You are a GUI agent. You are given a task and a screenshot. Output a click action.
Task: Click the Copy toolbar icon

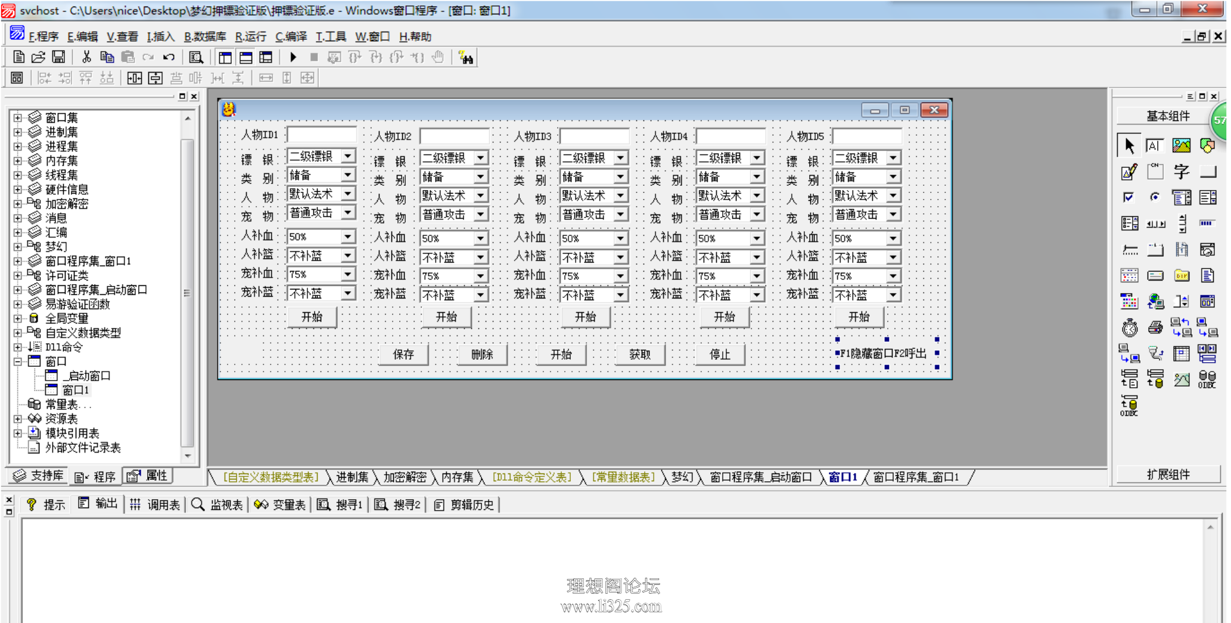coord(107,57)
